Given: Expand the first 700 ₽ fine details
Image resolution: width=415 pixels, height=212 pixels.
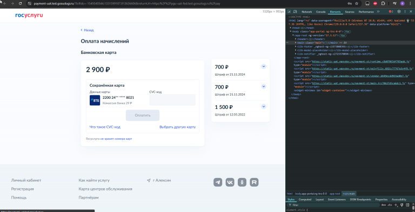Looking at the screenshot, I should 263,66.
